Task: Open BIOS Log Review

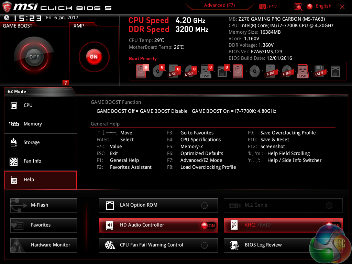Action: pyautogui.click(x=283, y=245)
